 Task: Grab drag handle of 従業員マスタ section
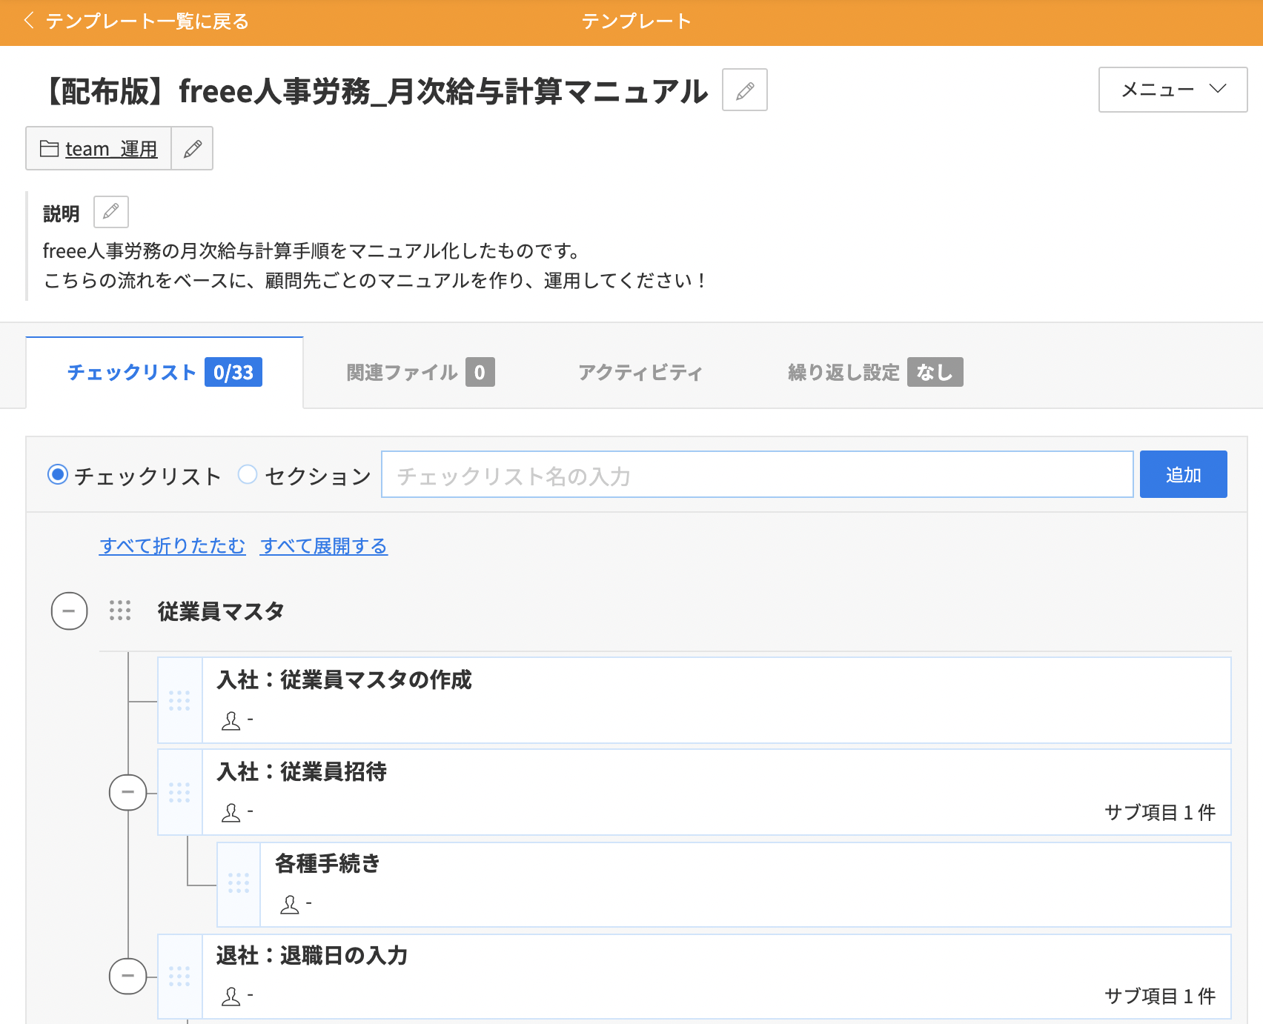coord(120,611)
